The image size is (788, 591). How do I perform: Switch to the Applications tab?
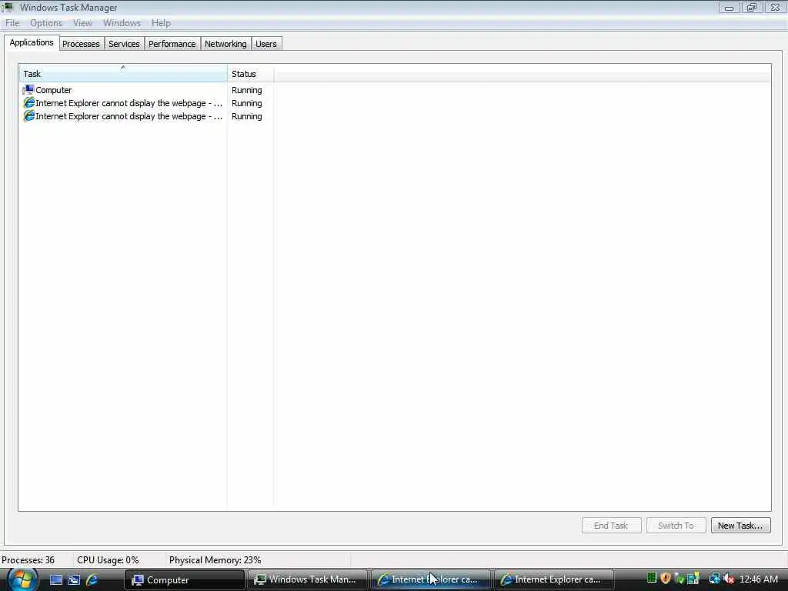click(31, 43)
